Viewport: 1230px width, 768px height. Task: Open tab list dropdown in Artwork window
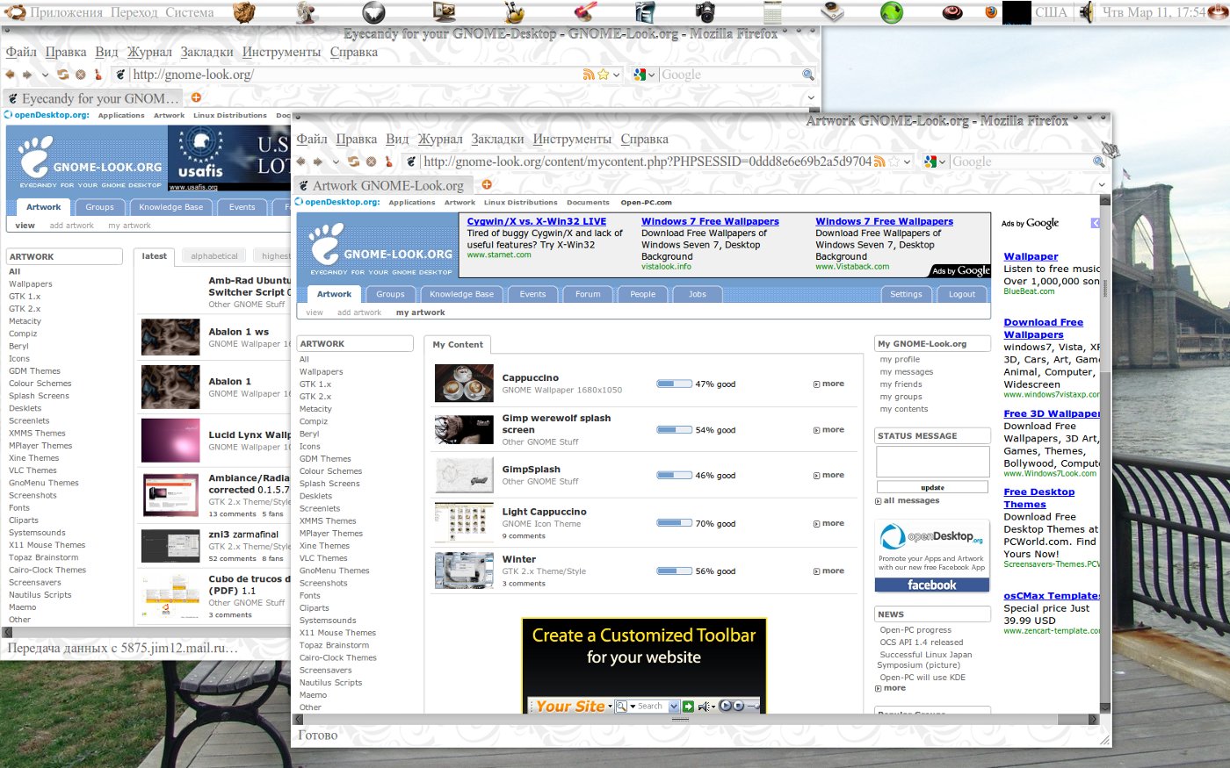click(x=1100, y=185)
